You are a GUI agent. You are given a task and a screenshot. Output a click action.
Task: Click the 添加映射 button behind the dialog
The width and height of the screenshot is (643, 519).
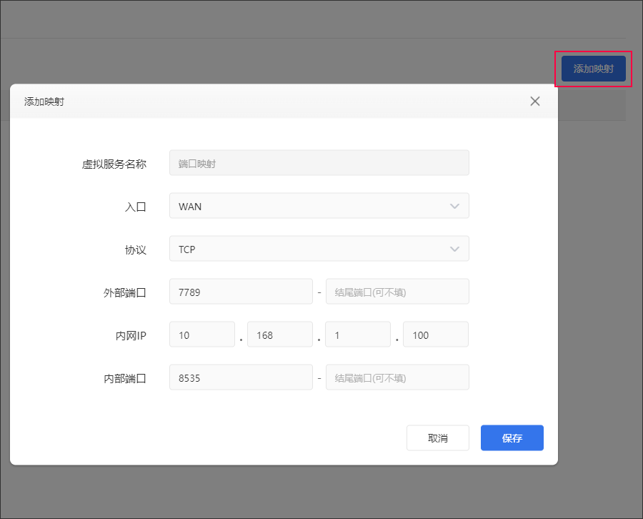pos(594,69)
